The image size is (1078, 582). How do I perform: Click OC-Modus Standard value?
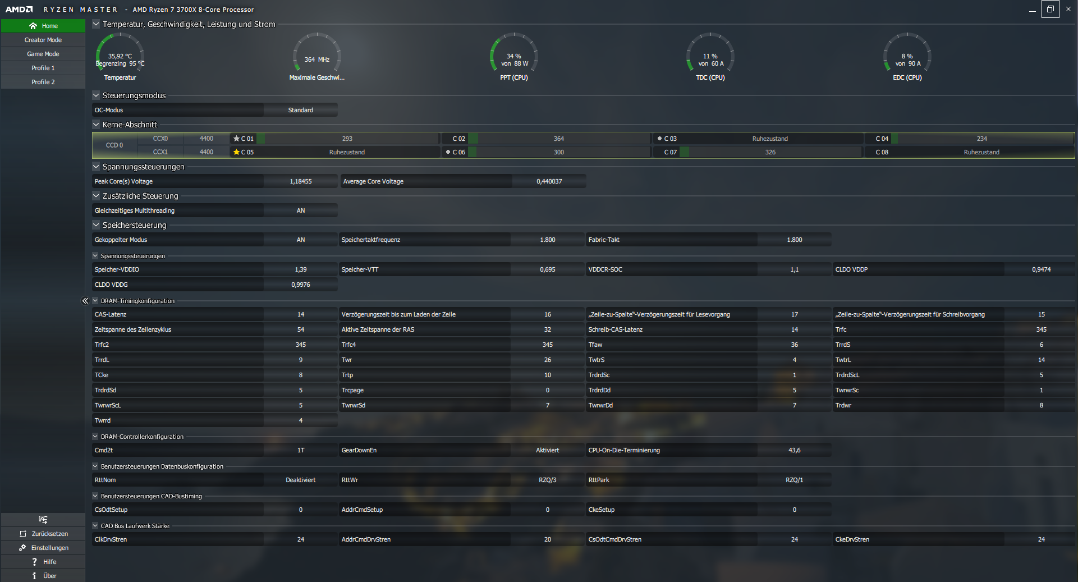pos(301,110)
